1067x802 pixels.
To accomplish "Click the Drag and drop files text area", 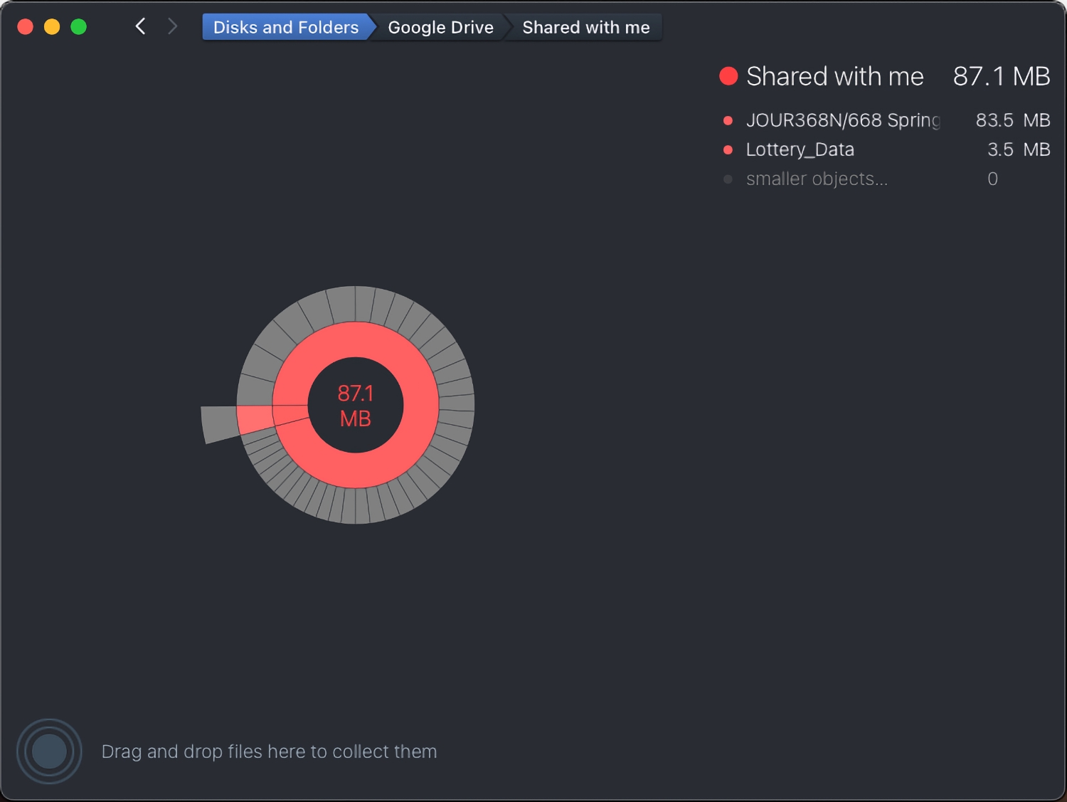I will (269, 751).
